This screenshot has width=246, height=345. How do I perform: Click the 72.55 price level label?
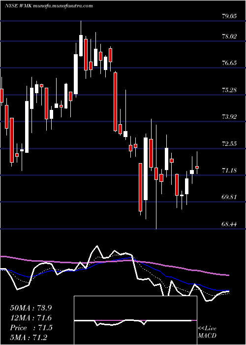230,144
